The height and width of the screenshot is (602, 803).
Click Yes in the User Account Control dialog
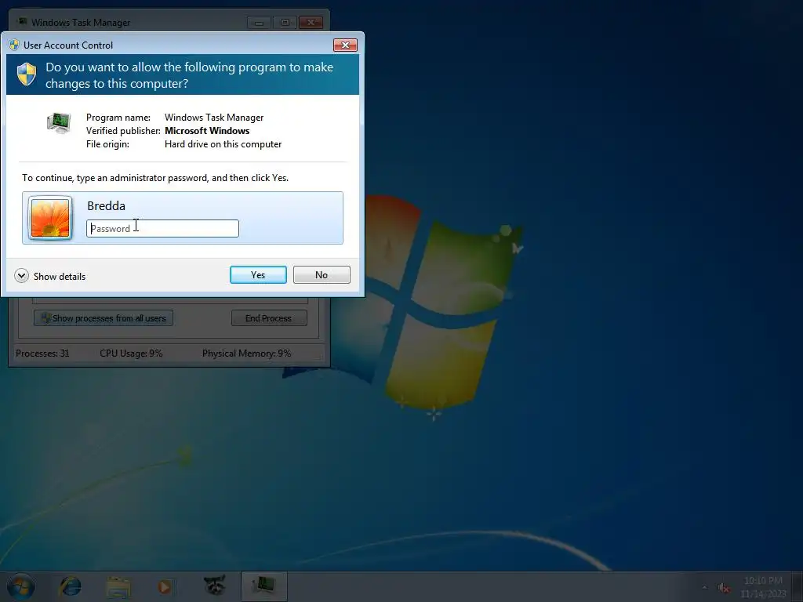pos(258,275)
